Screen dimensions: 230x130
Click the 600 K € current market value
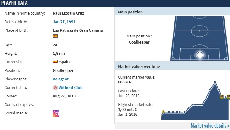pyautogui.click(x=125, y=82)
